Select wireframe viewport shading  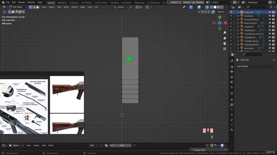(212, 7)
